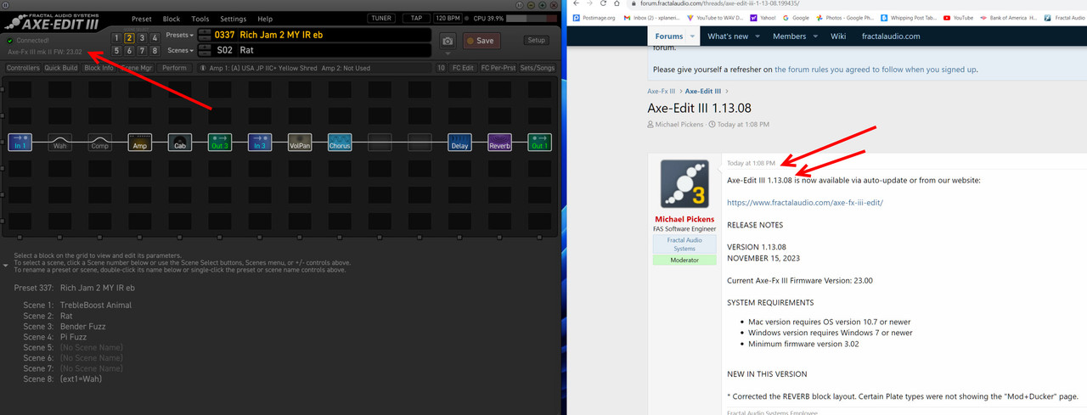
Task: Open the Scenes dropdown
Action: (179, 50)
